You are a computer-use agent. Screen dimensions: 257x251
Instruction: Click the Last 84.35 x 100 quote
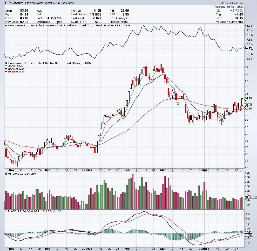pos(54,18)
